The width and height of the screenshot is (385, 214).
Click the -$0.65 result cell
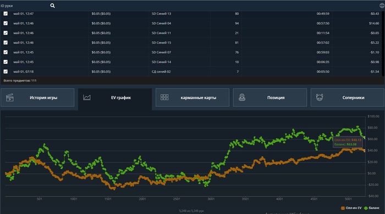click(375, 33)
